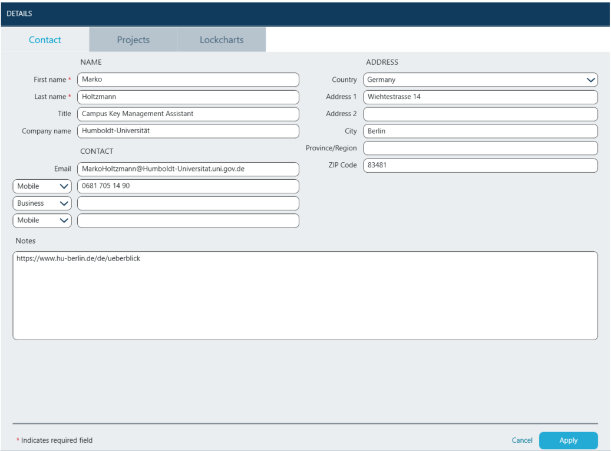Image resolution: width=611 pixels, height=451 pixels.
Task: Focus the Last name field with Holtzmann
Action: [188, 97]
